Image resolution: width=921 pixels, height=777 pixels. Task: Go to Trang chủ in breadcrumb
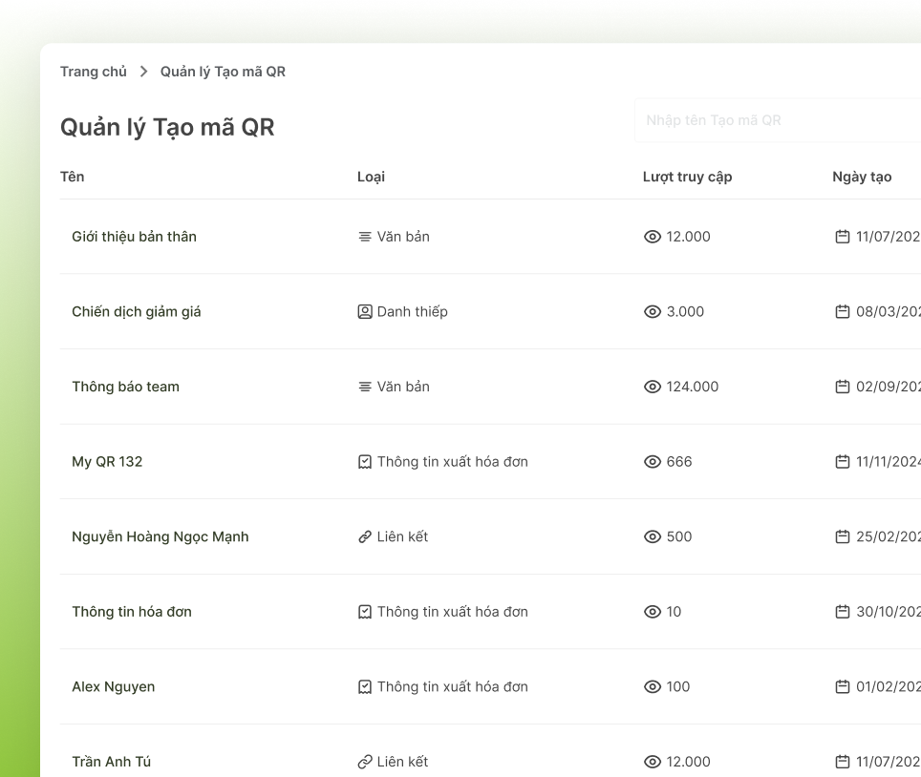(x=93, y=73)
